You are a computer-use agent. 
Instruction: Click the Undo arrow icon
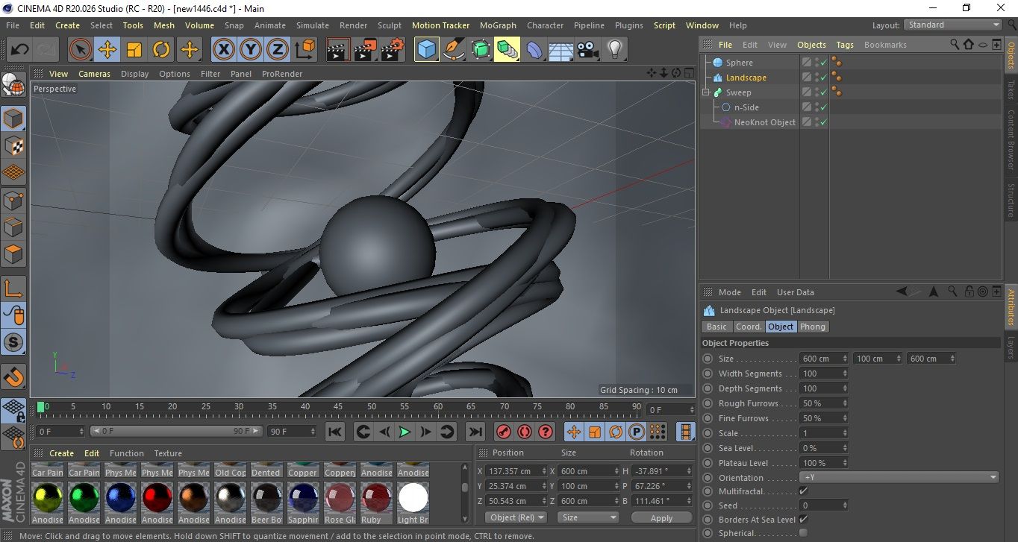[19, 50]
